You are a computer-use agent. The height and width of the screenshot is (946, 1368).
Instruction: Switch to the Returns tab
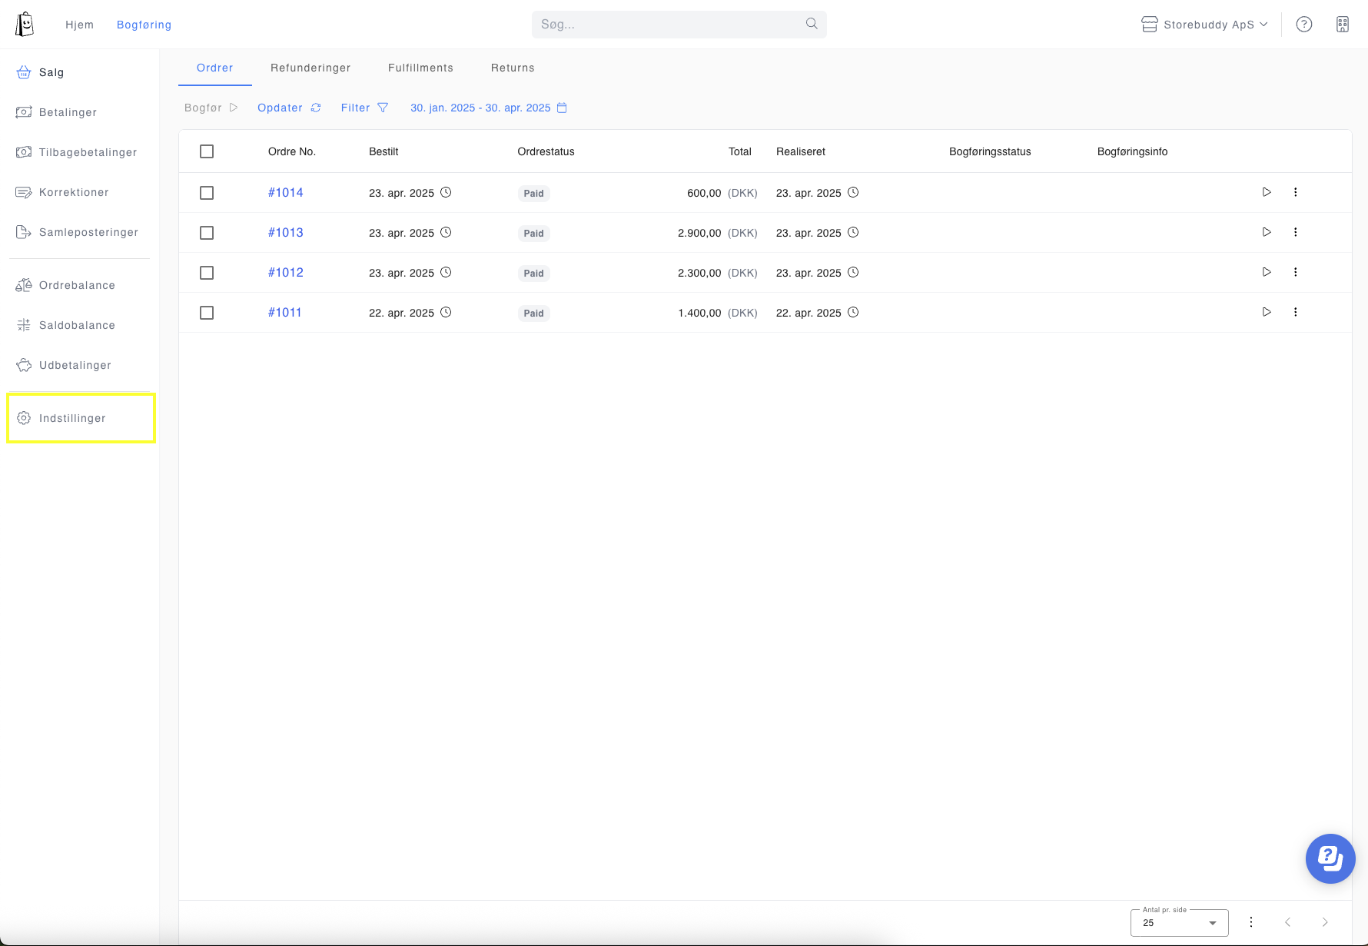pyautogui.click(x=513, y=68)
